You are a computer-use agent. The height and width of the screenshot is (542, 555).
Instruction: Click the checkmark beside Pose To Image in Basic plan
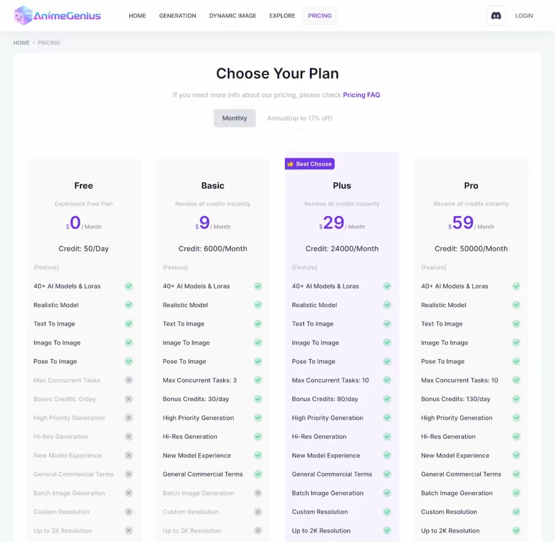[x=258, y=361]
